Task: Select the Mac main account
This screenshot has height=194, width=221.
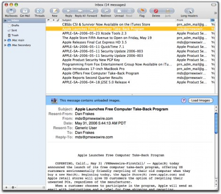Action: pyautogui.click(x=18, y=40)
